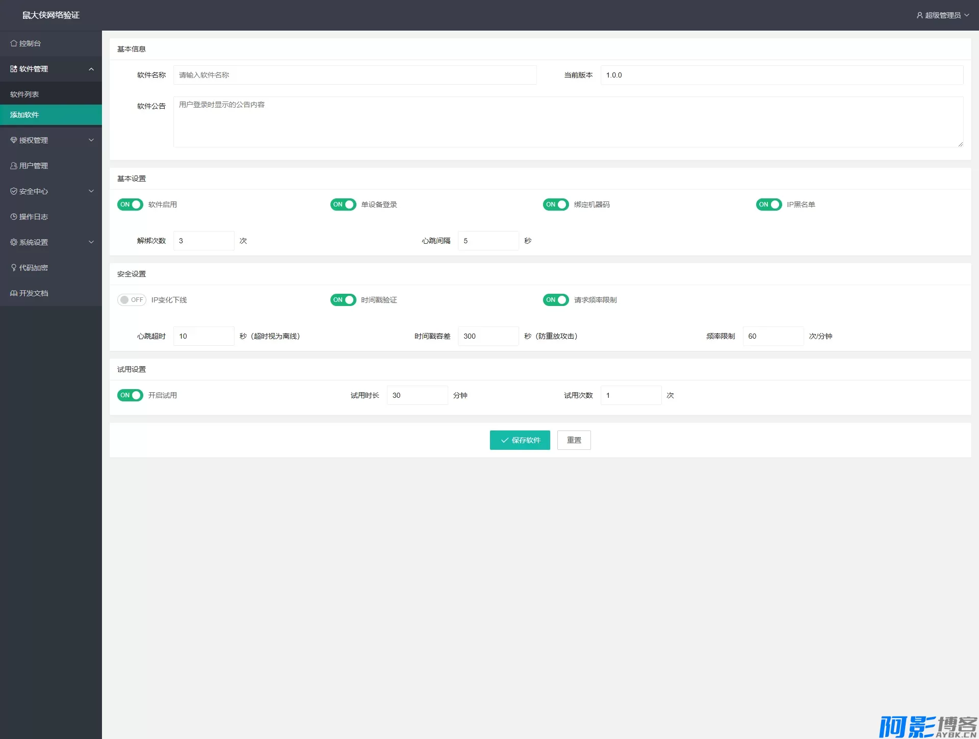Toggle the IP黑名单 switch
The image size is (979, 739).
[768, 205]
